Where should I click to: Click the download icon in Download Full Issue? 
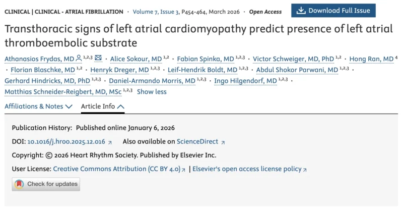pos(300,11)
